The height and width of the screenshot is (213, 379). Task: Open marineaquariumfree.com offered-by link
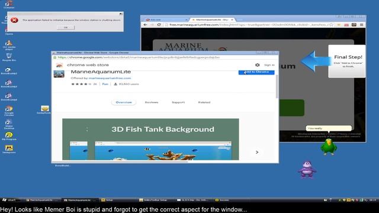[x=110, y=78]
